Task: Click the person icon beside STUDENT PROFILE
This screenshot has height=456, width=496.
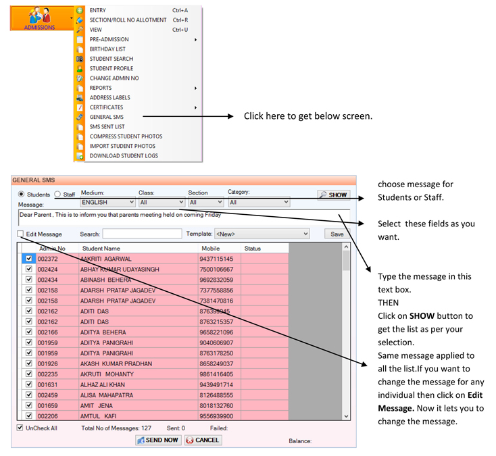Action: [x=80, y=69]
